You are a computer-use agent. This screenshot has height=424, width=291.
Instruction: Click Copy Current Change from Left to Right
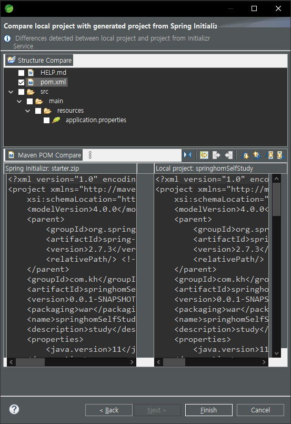pyautogui.click(x=216, y=155)
